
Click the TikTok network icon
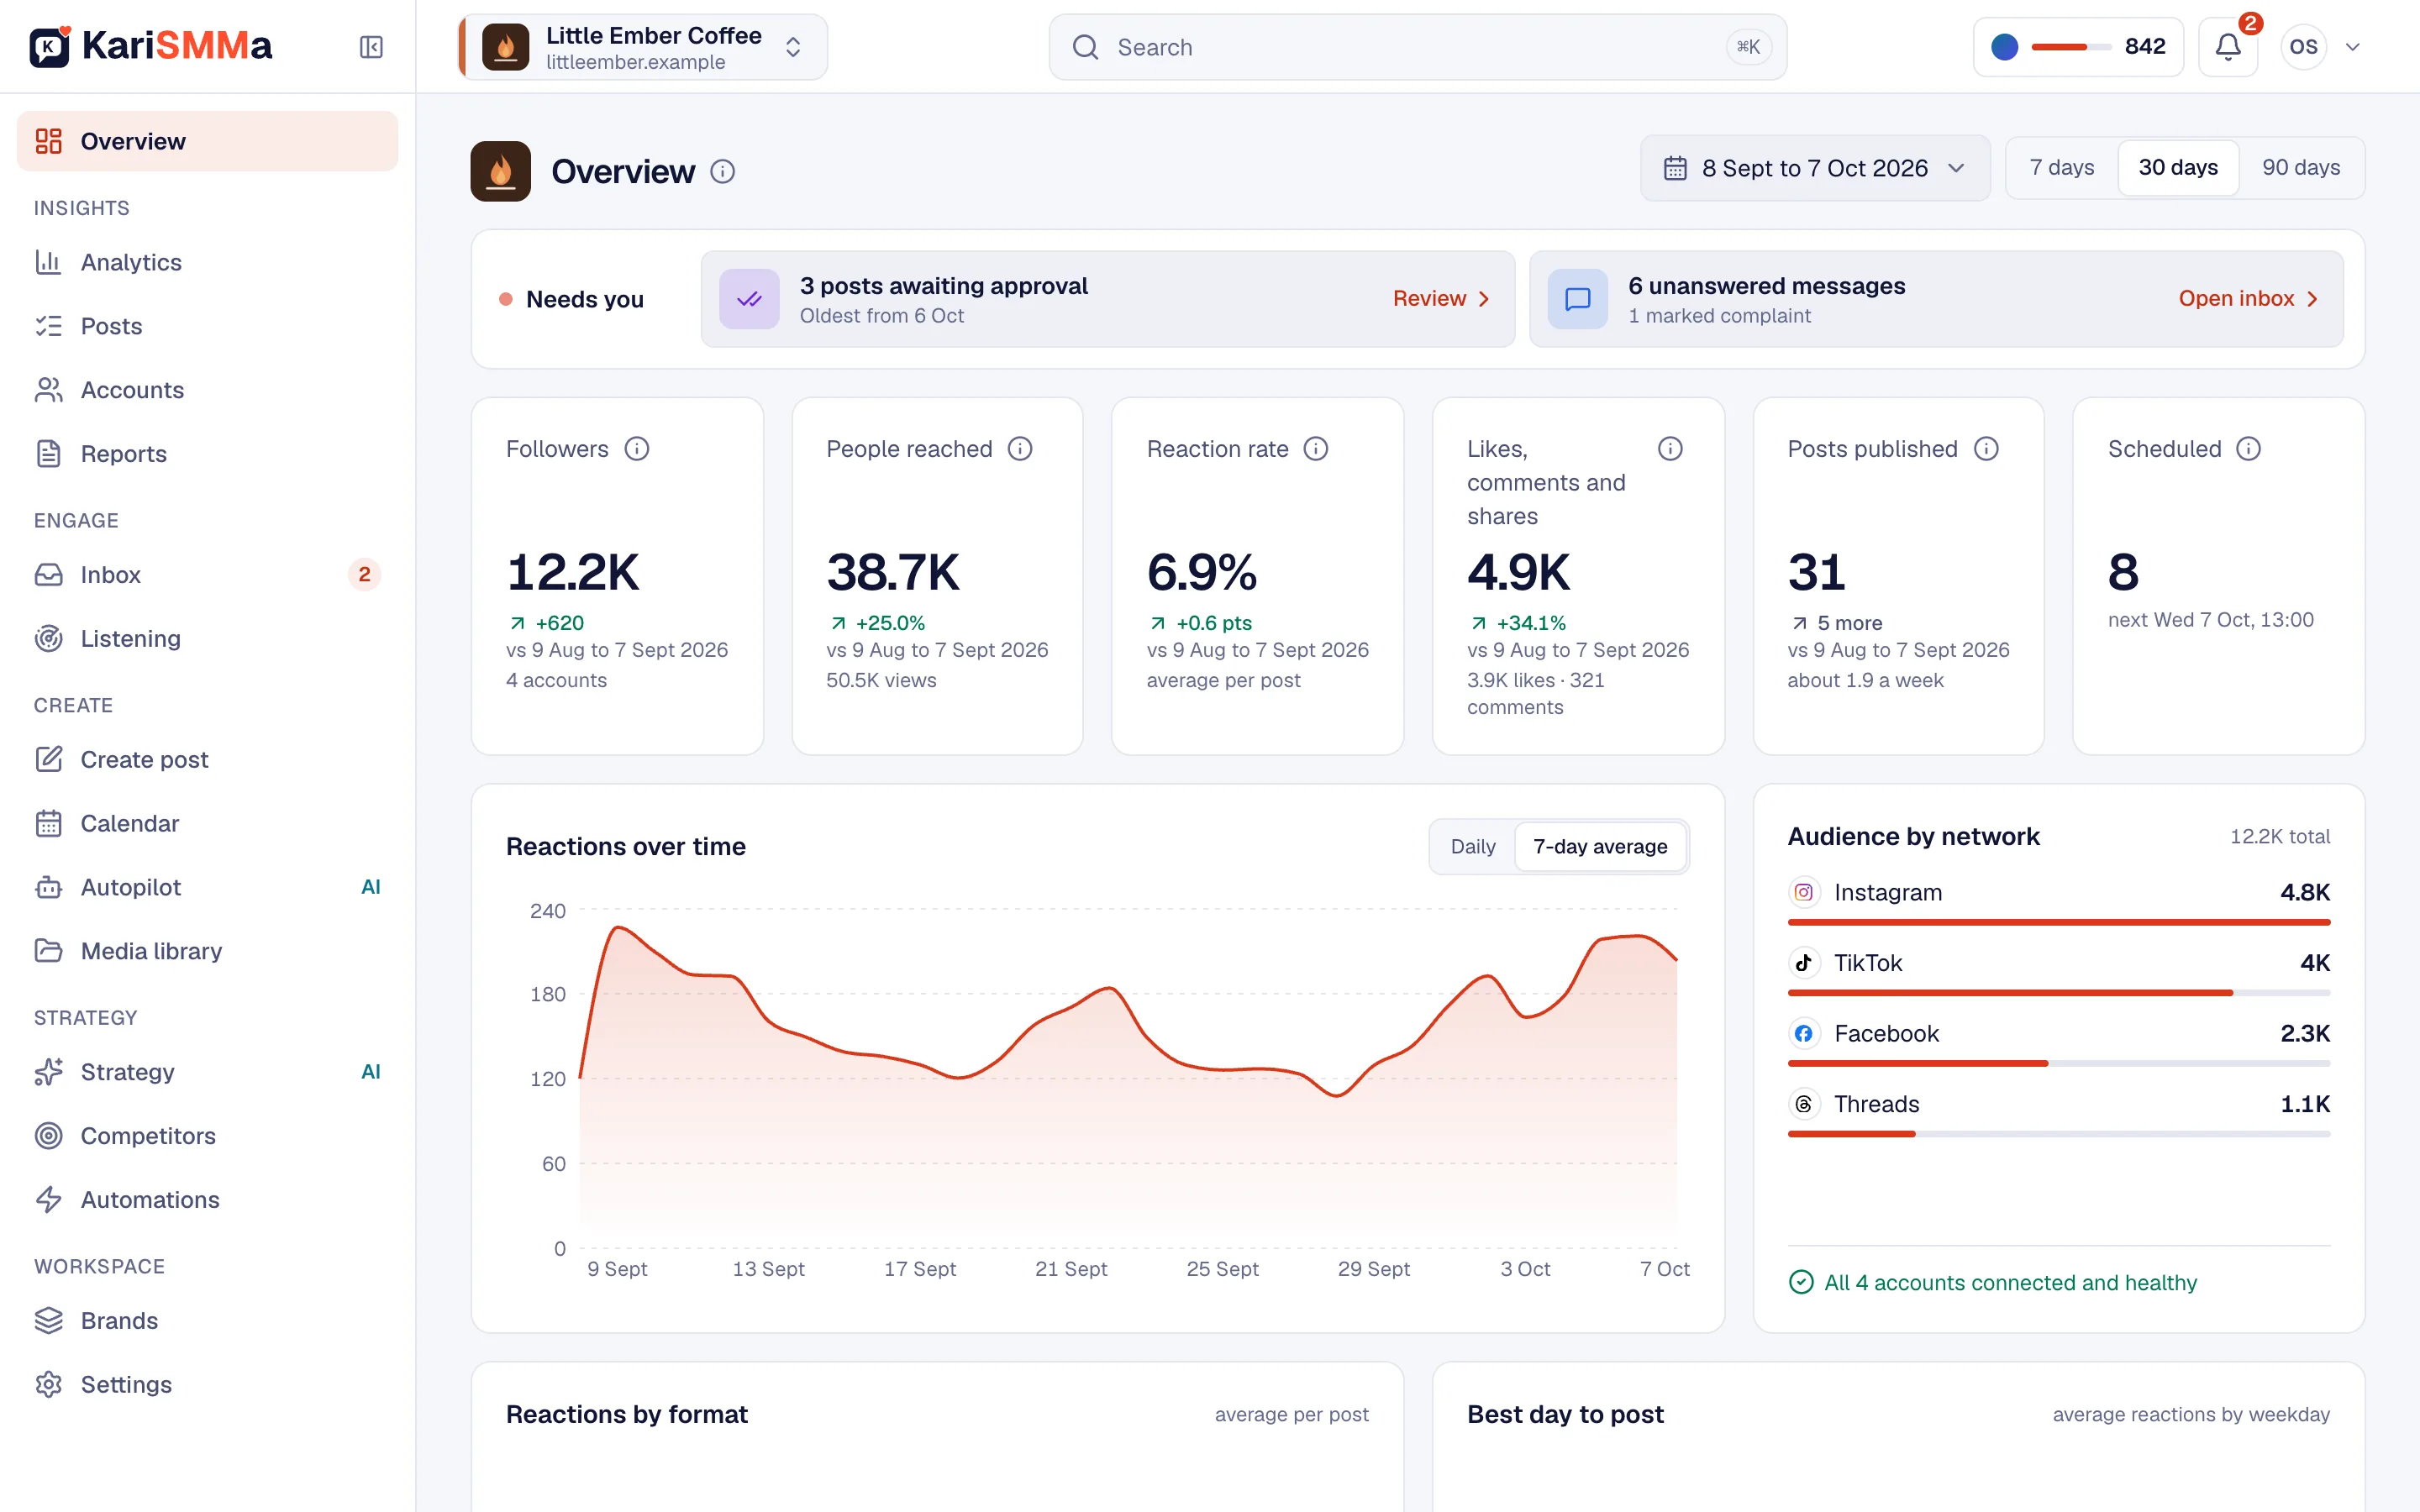pyautogui.click(x=1803, y=963)
